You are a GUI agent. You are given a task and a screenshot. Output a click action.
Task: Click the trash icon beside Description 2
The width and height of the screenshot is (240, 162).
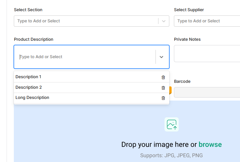tap(163, 88)
